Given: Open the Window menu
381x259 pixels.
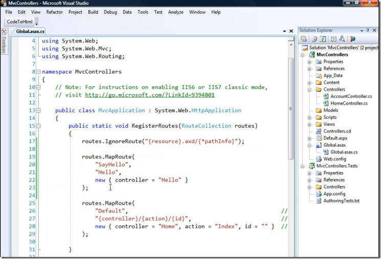Looking at the screenshot, I should (197, 12).
